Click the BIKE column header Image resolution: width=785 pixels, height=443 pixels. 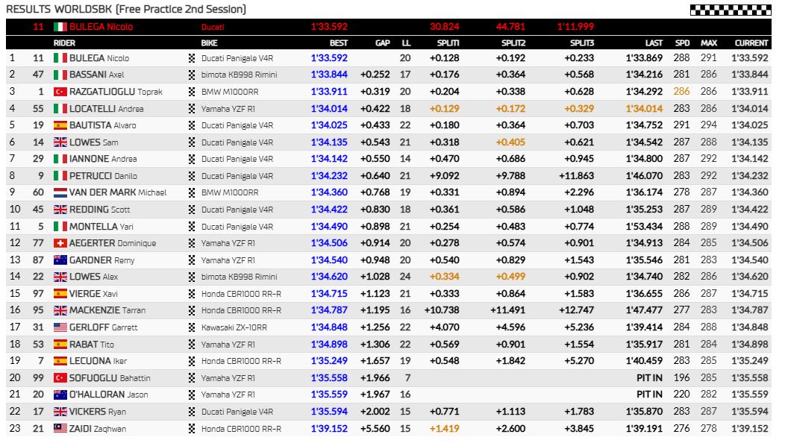point(209,43)
